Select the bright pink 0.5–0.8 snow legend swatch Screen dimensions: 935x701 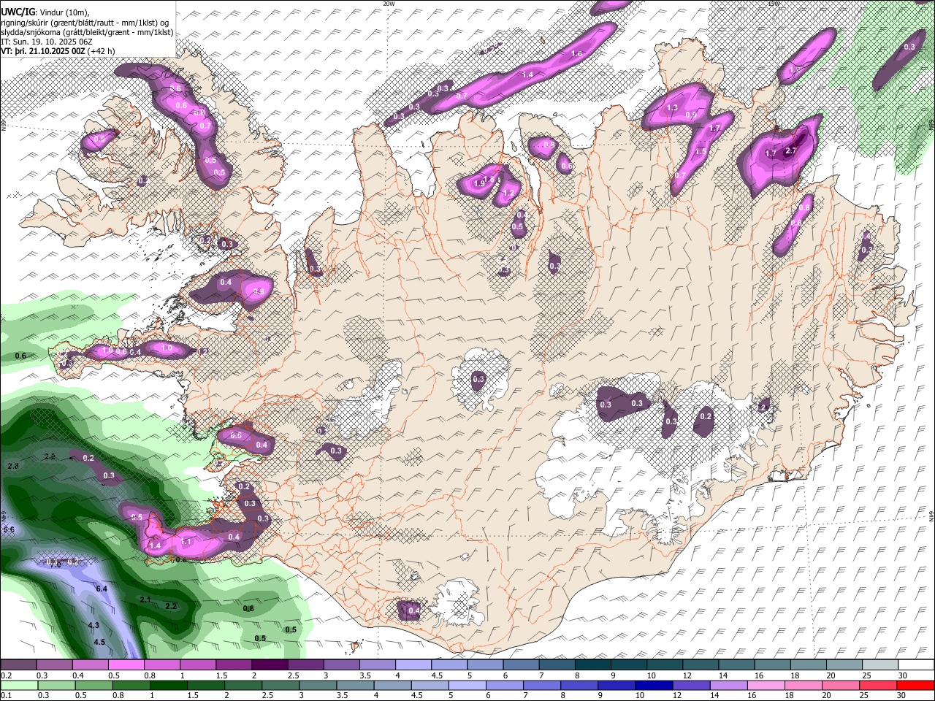click(x=126, y=665)
